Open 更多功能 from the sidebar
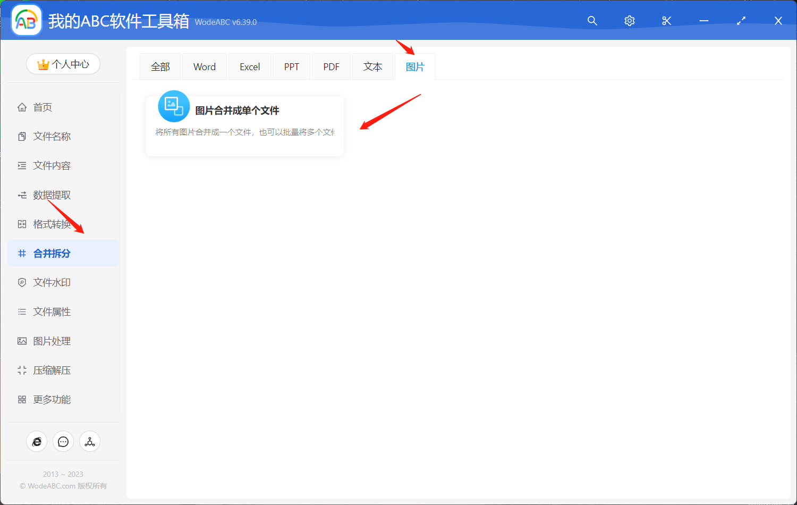 point(52,399)
